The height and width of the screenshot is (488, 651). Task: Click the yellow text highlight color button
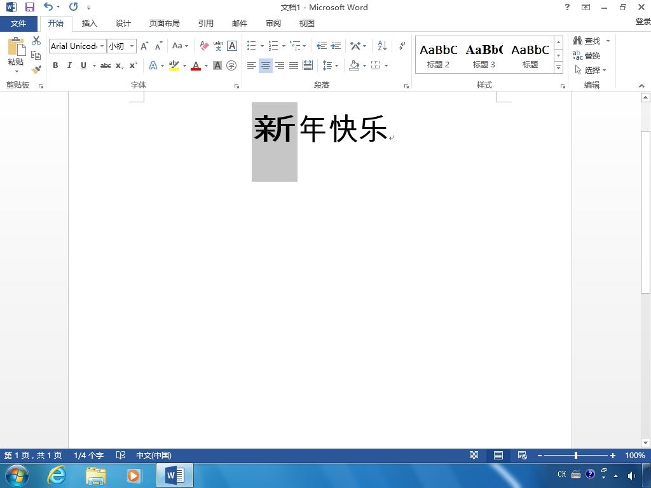(x=174, y=65)
